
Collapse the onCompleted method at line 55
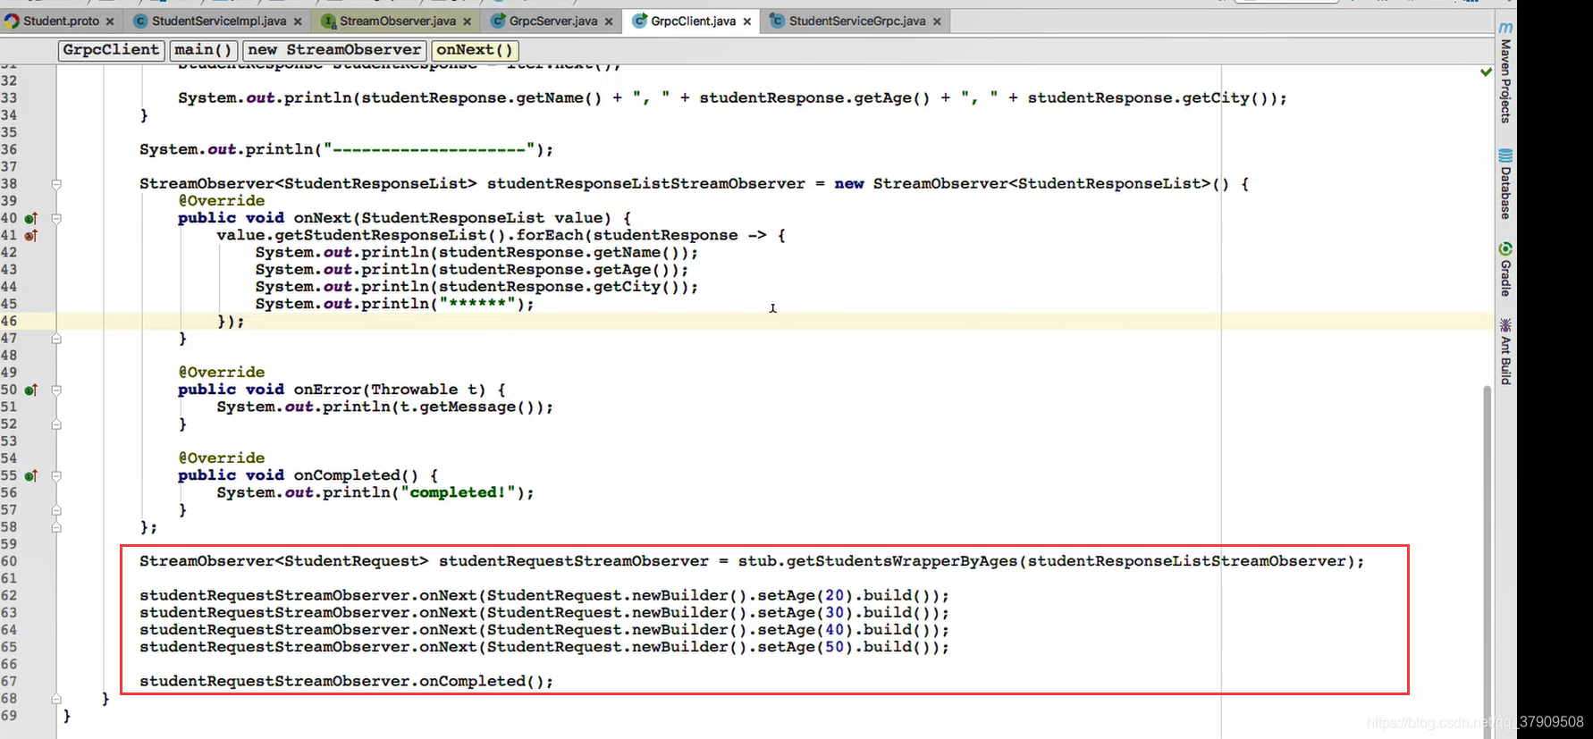pyautogui.click(x=56, y=475)
